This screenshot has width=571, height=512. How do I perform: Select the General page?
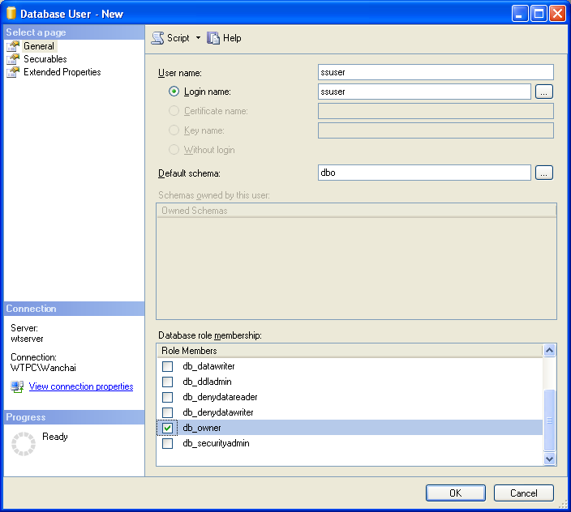tap(39, 46)
